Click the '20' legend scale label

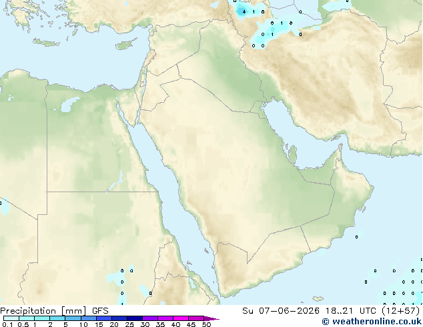click(114, 324)
